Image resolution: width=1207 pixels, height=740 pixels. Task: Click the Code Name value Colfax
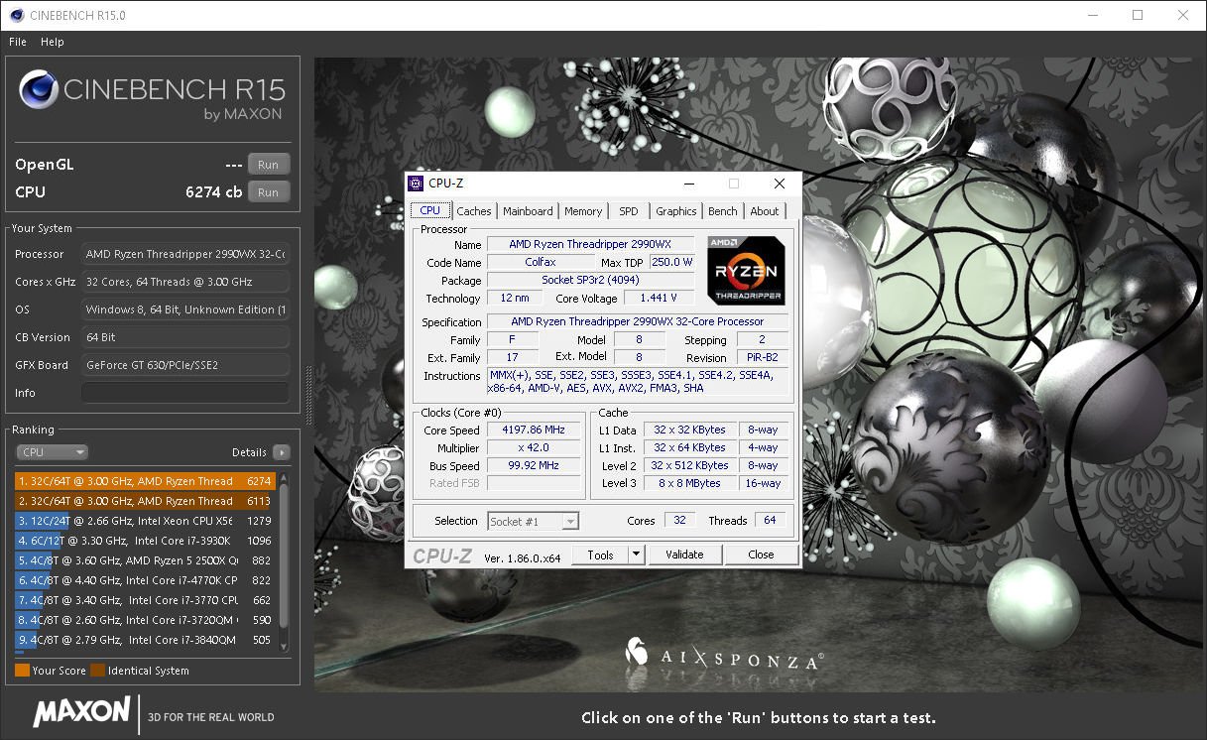pos(541,262)
